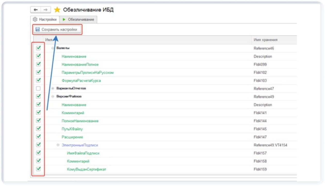
Task: Collapse the ВерсииФайлов tree node
Action: click(x=53, y=97)
